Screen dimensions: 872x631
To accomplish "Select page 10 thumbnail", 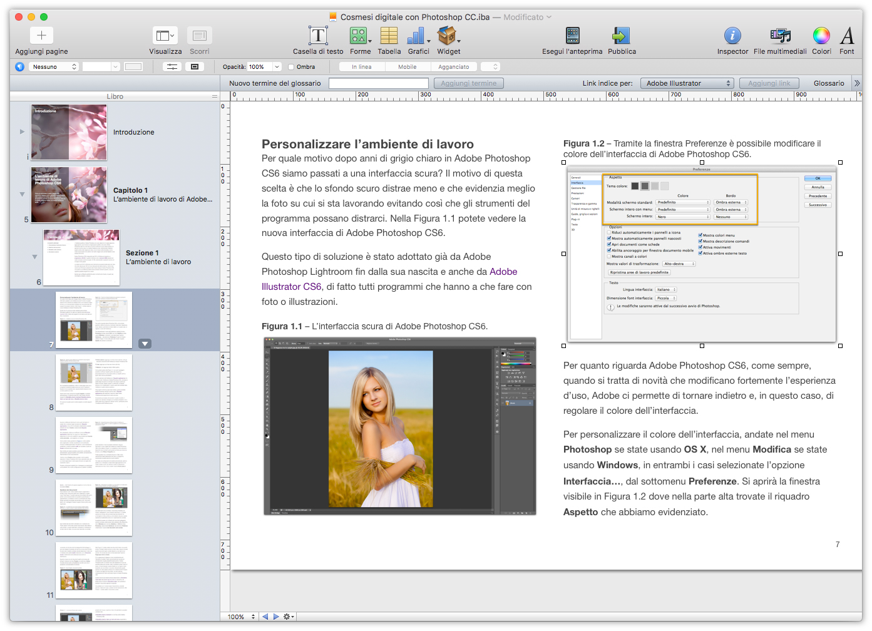I will [x=94, y=508].
